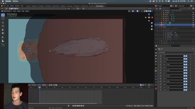Hide the Camera object in outliner
The image size is (195, 109).
pos(193,23)
